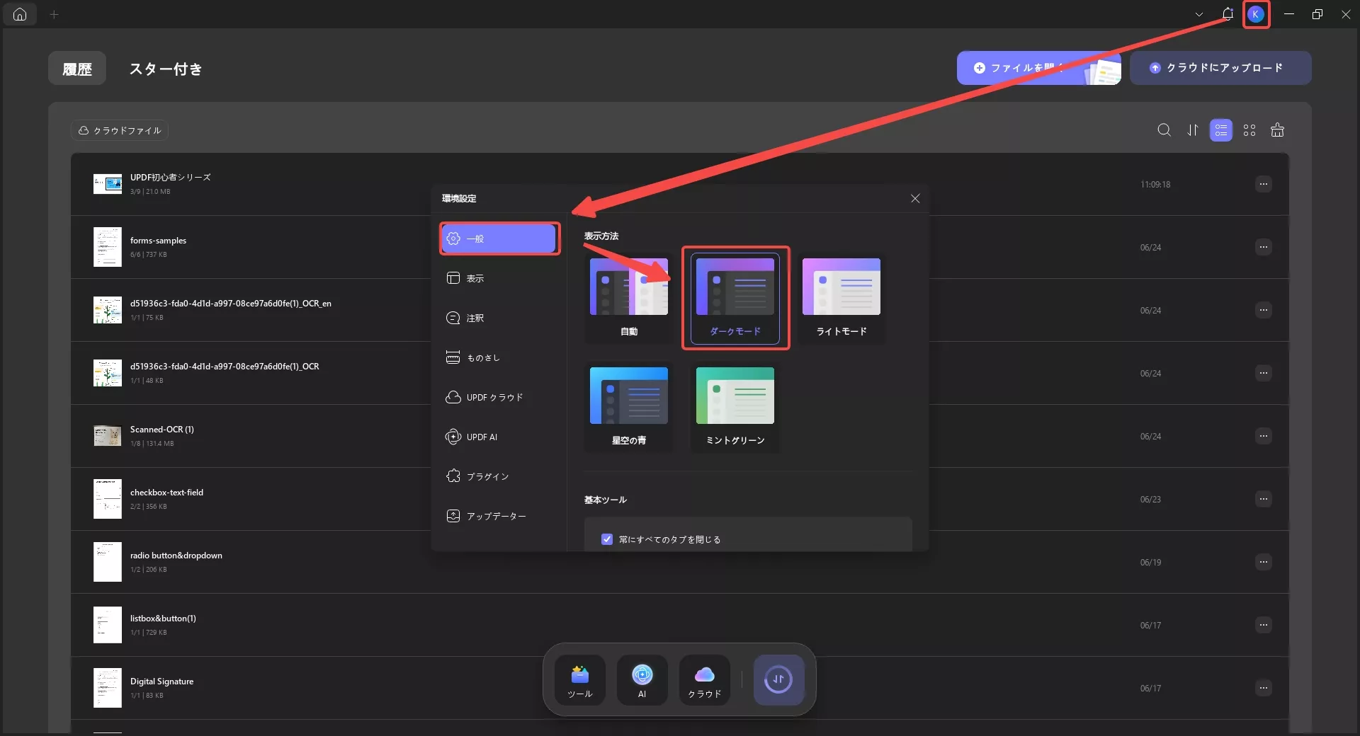Select the 注釈 settings category
Image resolution: width=1360 pixels, height=736 pixels.
coord(499,318)
